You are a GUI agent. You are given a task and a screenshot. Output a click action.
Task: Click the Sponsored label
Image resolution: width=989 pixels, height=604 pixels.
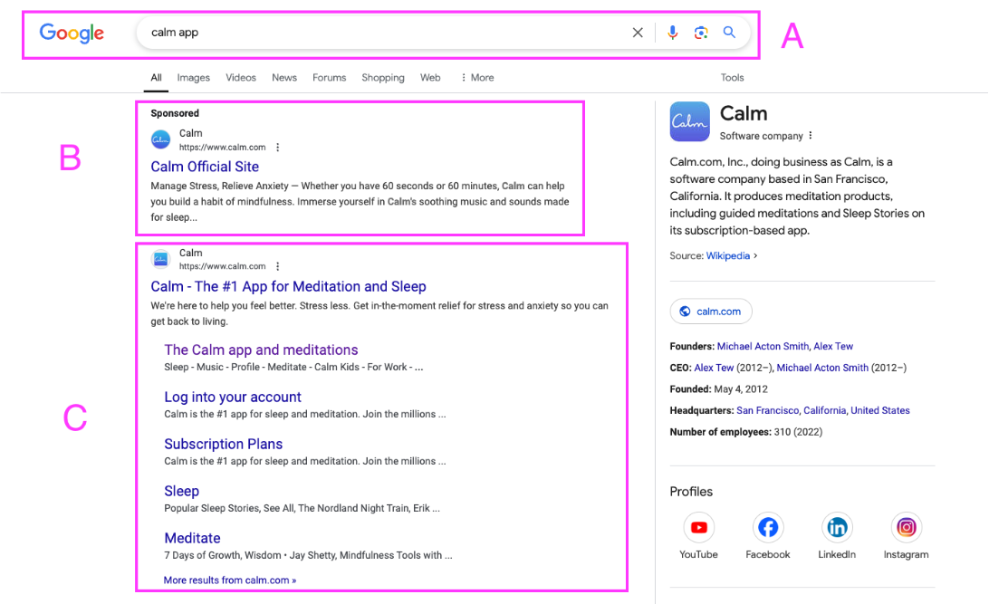tap(175, 113)
